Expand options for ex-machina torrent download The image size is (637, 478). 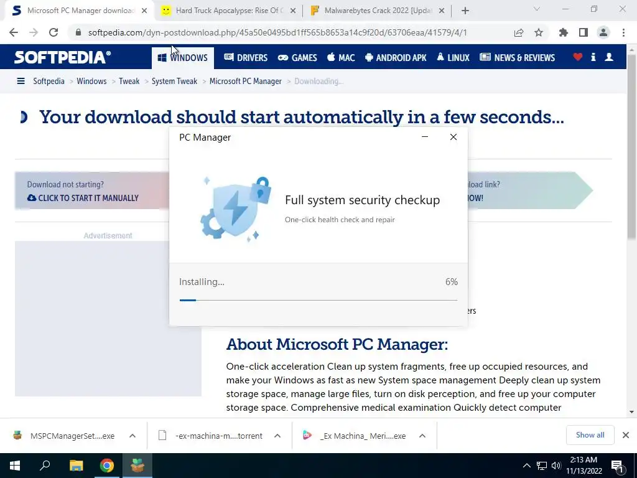(277, 436)
